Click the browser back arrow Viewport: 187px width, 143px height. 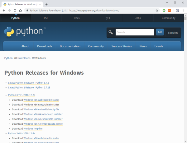point(4,10)
